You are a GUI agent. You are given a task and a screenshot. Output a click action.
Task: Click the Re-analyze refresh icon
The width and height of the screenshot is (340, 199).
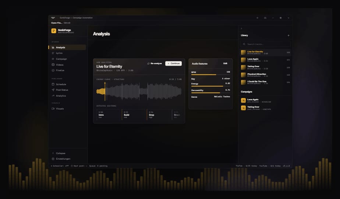click(x=149, y=63)
